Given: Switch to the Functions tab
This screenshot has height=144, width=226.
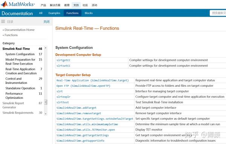Looking at the screenshot, I should (72, 13).
